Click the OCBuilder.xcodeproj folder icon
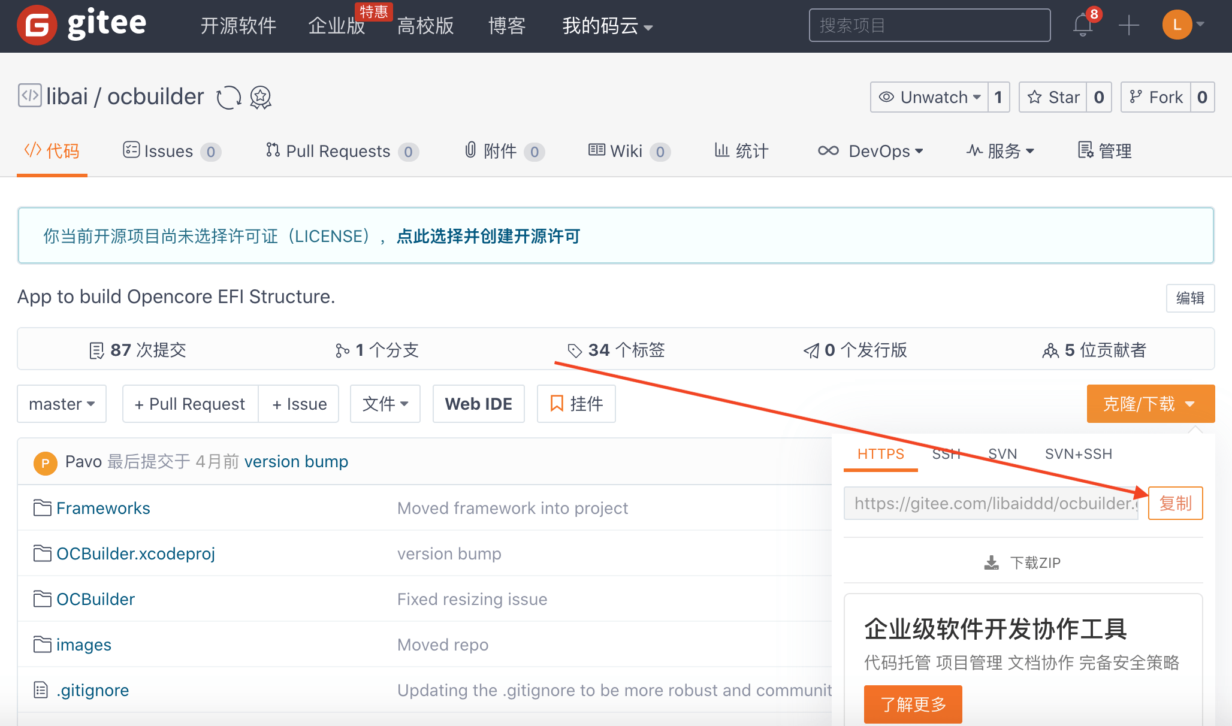This screenshot has height=726, width=1232. pos(42,553)
